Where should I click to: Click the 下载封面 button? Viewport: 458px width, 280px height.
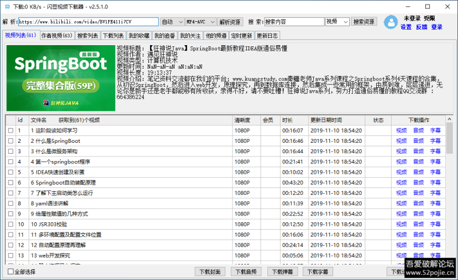(x=210, y=272)
